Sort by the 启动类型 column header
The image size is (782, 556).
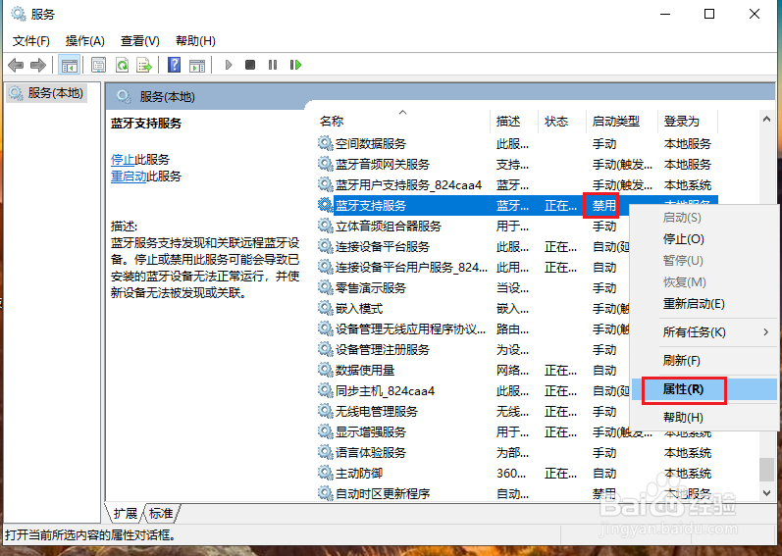(622, 121)
